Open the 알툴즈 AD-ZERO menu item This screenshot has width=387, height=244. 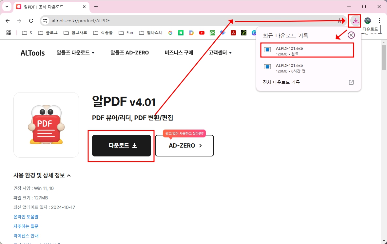129,52
